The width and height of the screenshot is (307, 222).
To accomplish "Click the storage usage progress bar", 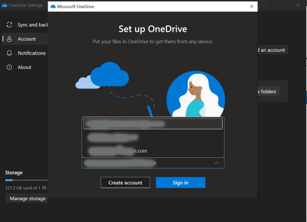I will [x=27, y=180].
